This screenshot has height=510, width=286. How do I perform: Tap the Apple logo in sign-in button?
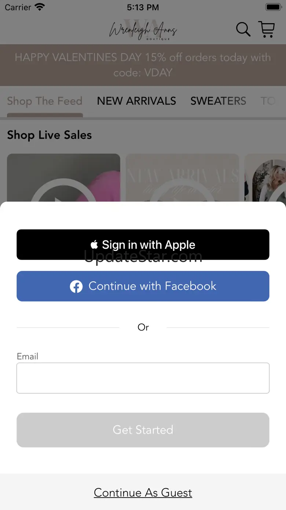[95, 245]
